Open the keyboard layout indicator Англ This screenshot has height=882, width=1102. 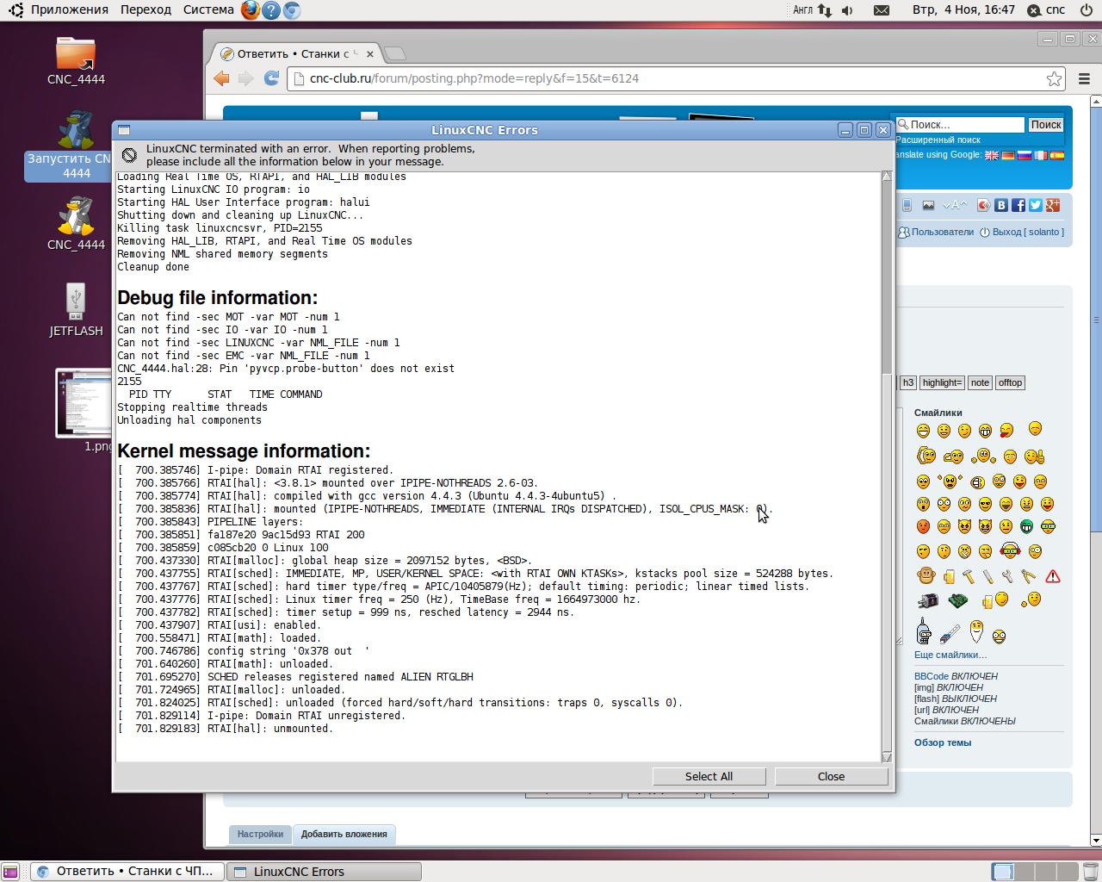click(802, 10)
